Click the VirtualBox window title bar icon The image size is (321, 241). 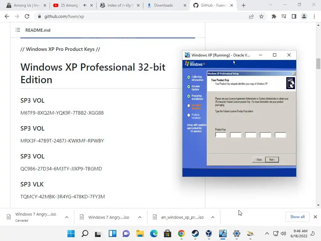coord(187,55)
